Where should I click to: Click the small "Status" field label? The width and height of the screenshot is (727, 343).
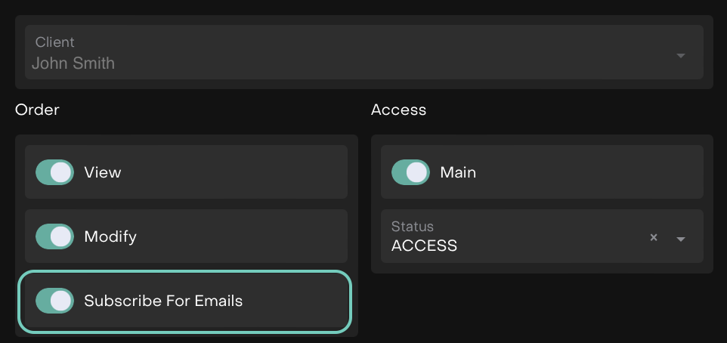coord(413,226)
